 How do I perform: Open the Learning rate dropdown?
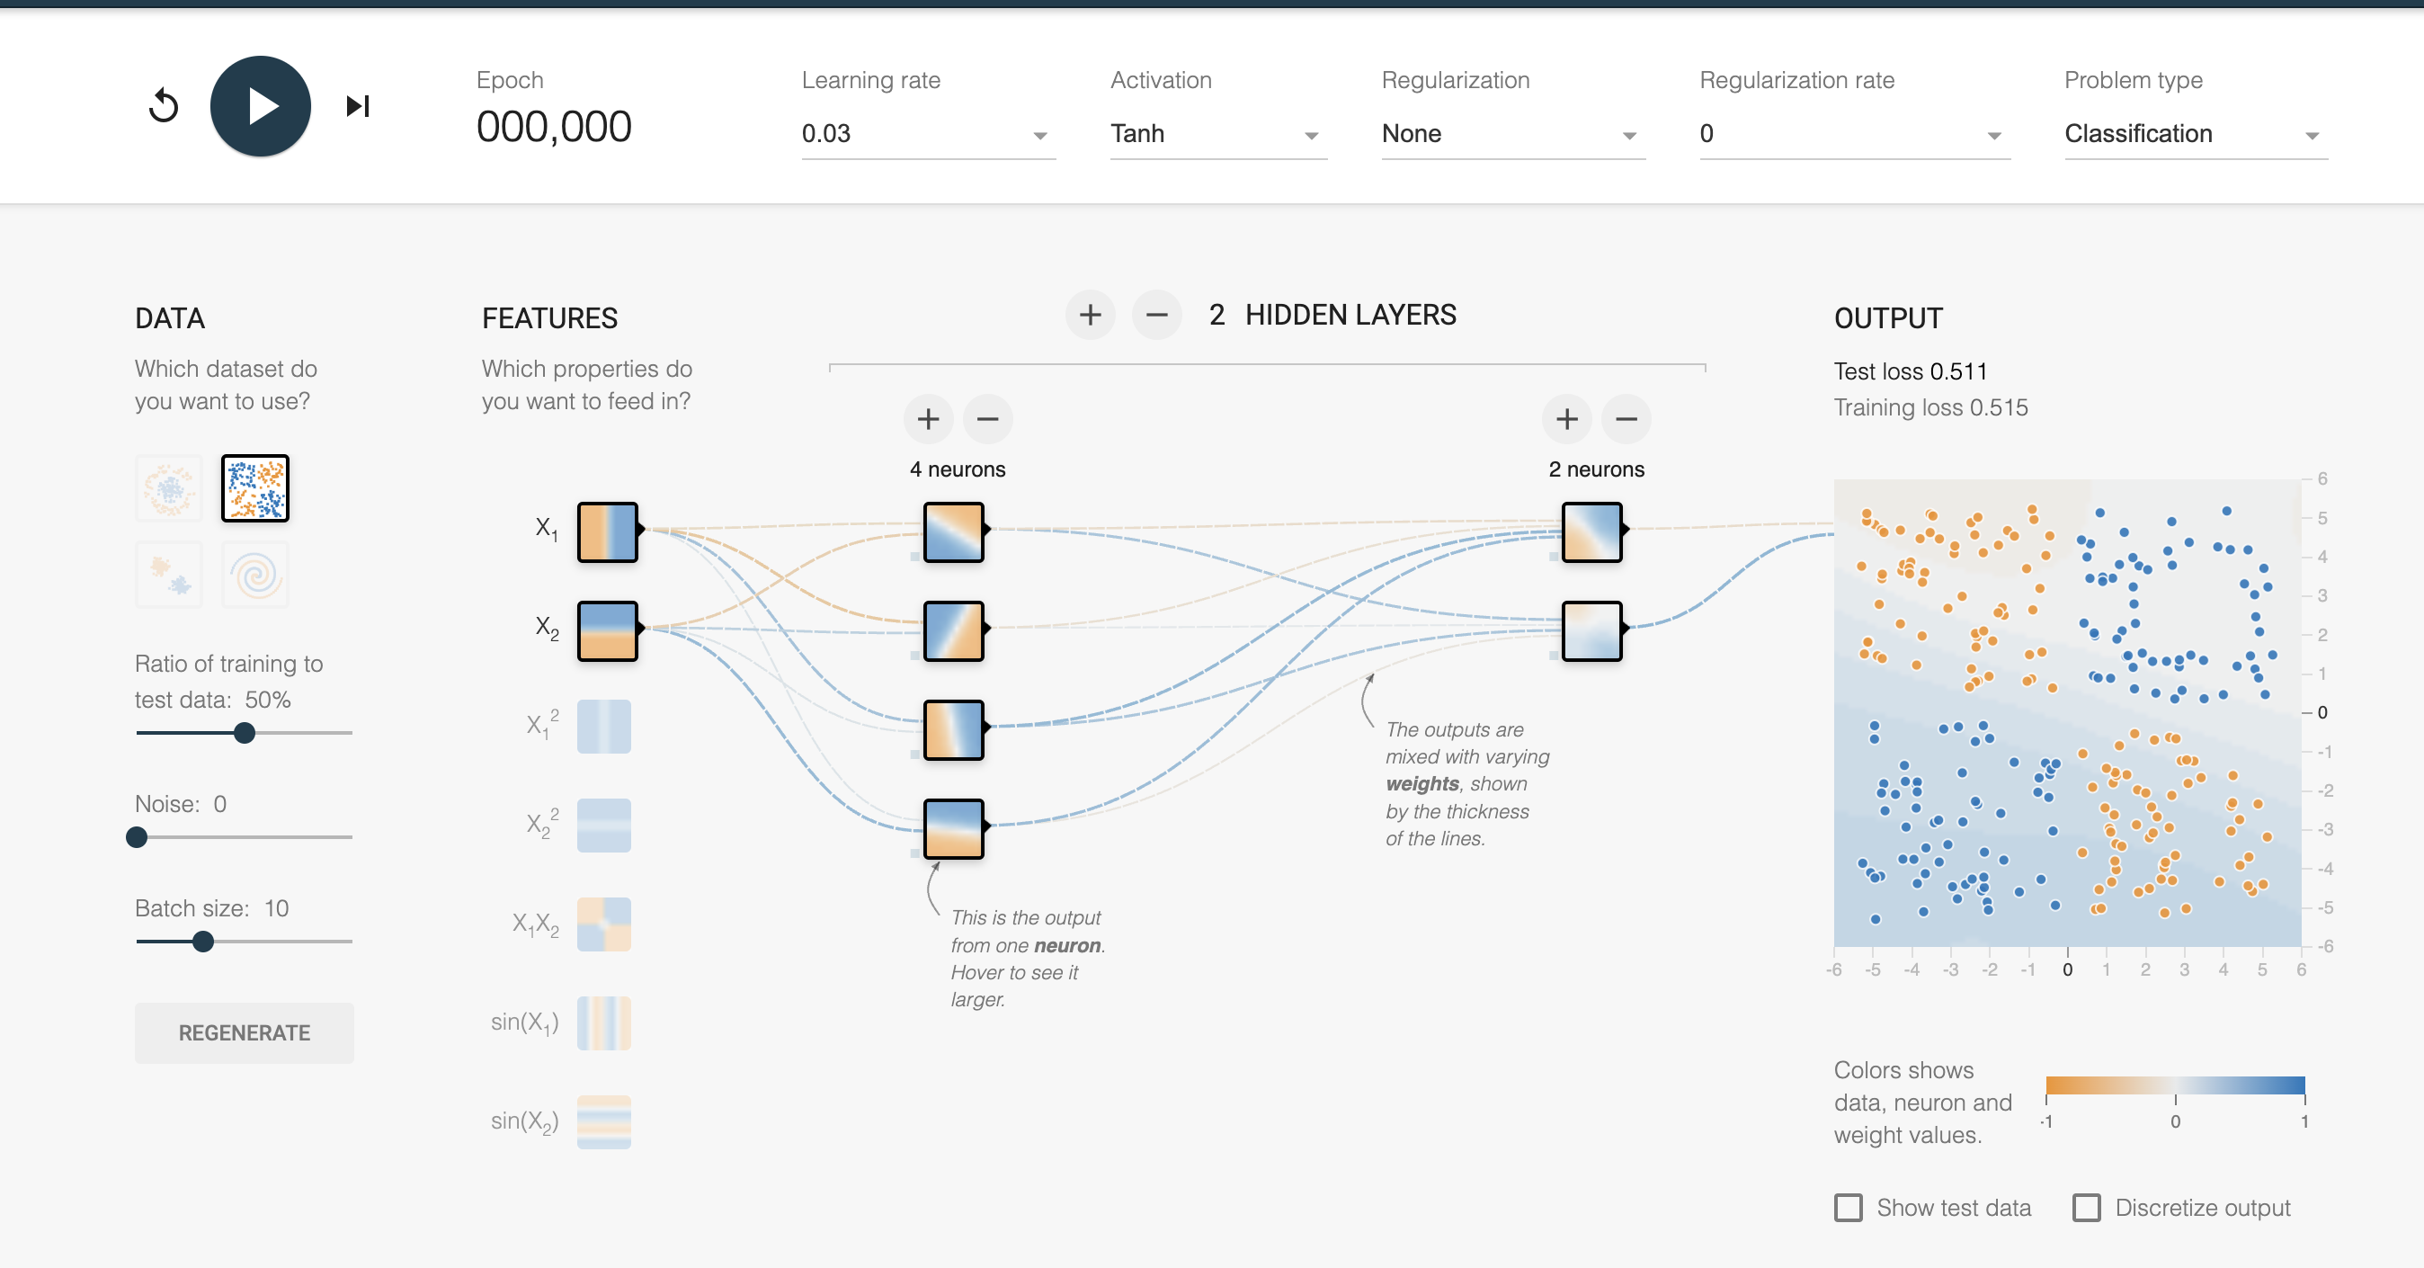point(928,134)
